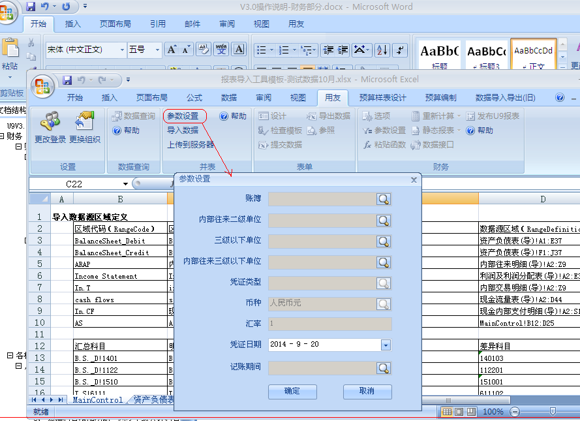Click Word numbering list icon

tap(284, 50)
